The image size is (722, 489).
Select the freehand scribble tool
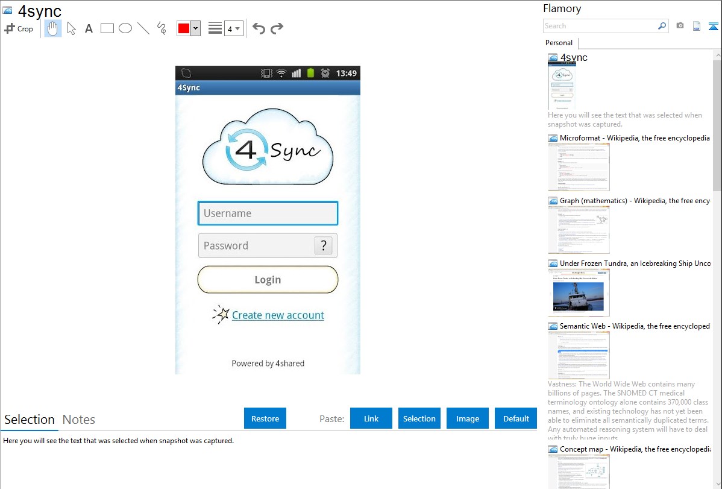click(162, 28)
